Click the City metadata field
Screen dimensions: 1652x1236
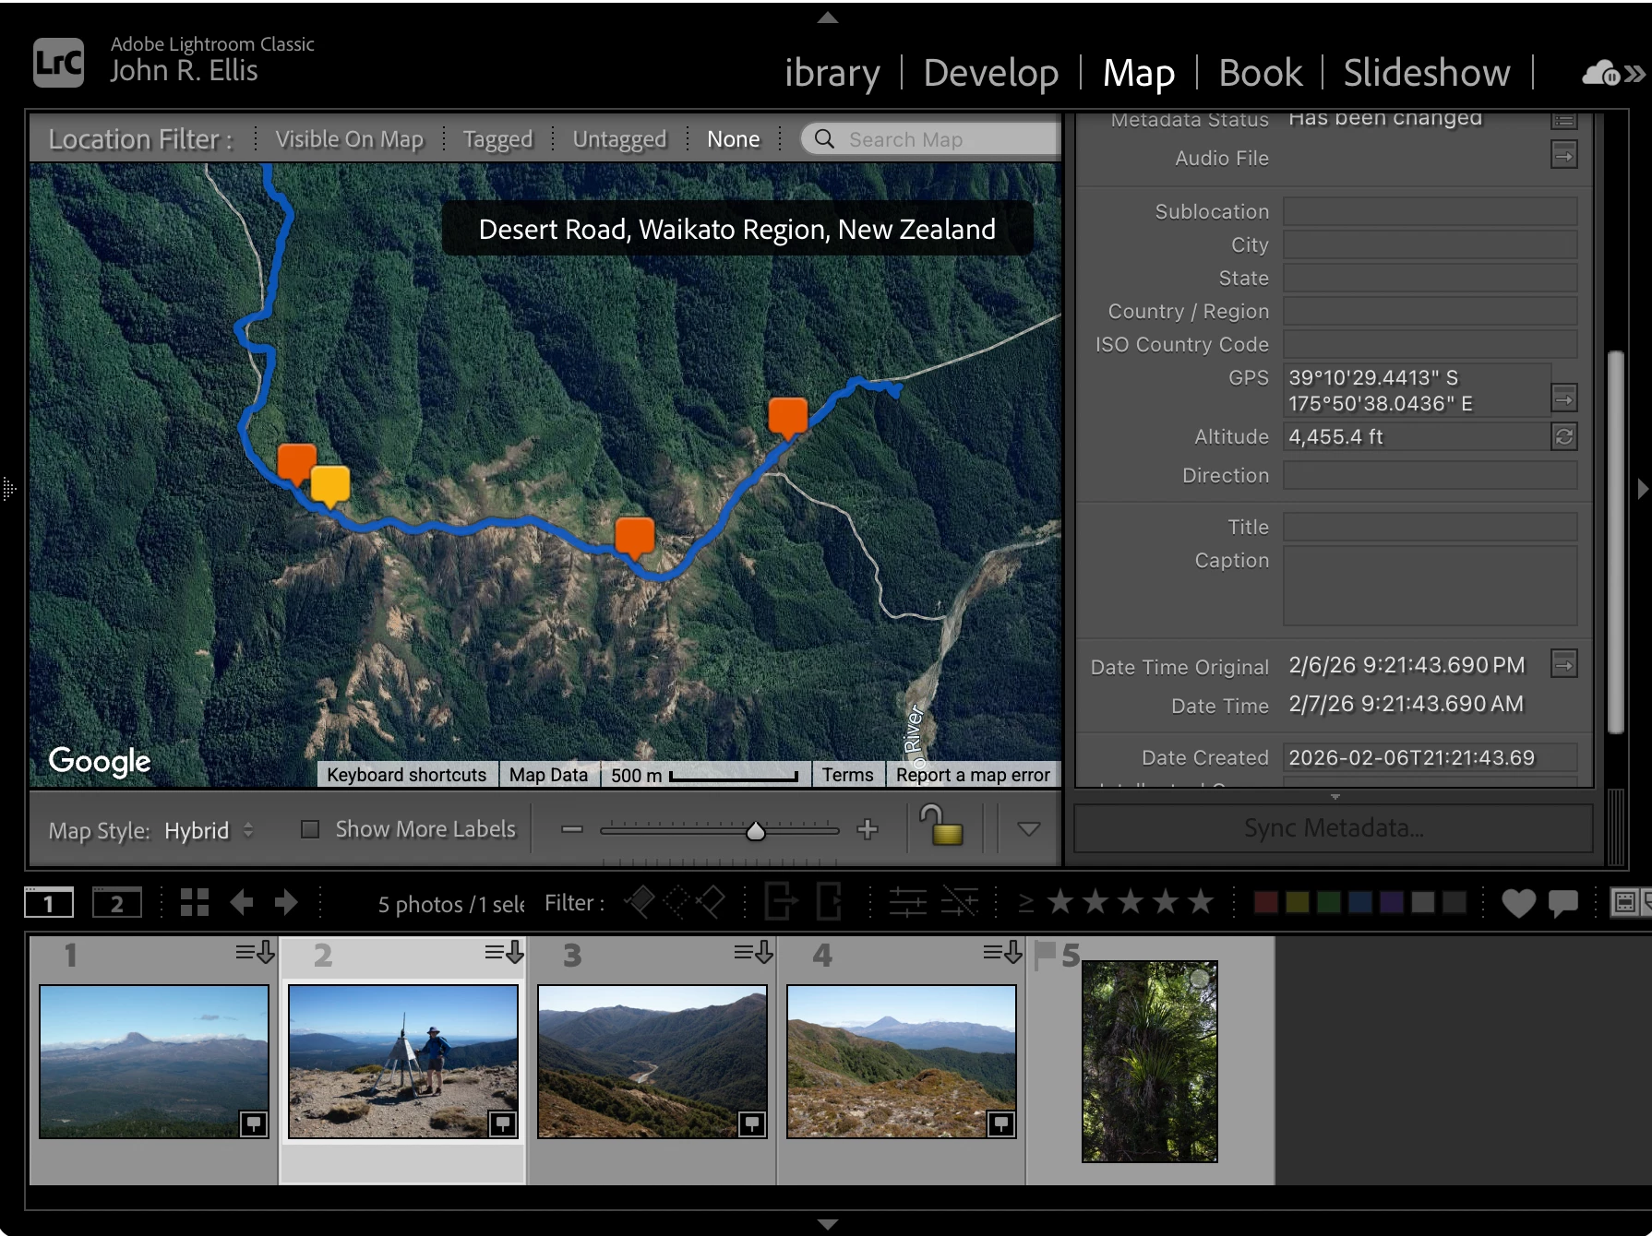point(1430,244)
